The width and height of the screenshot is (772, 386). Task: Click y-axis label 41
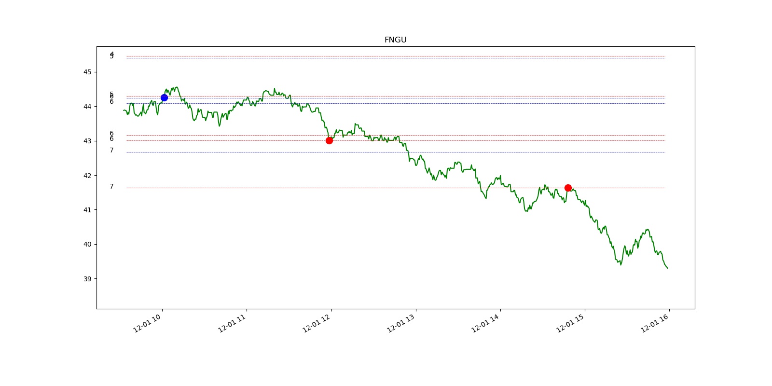click(x=87, y=210)
